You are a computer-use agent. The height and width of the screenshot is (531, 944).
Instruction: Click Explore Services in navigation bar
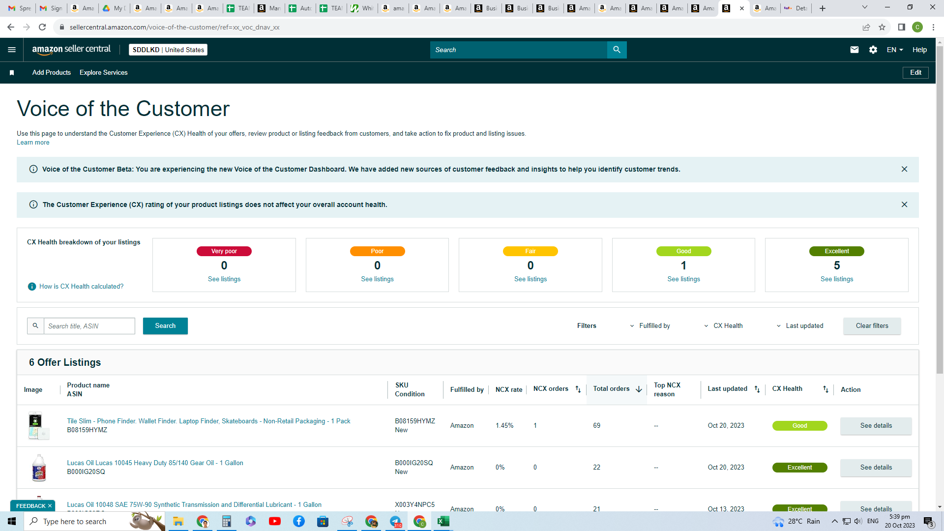pyautogui.click(x=104, y=73)
